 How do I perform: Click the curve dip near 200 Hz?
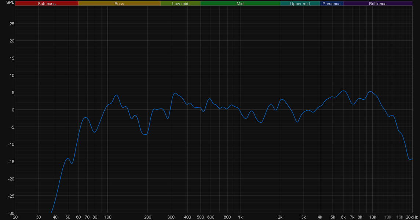click(146, 134)
